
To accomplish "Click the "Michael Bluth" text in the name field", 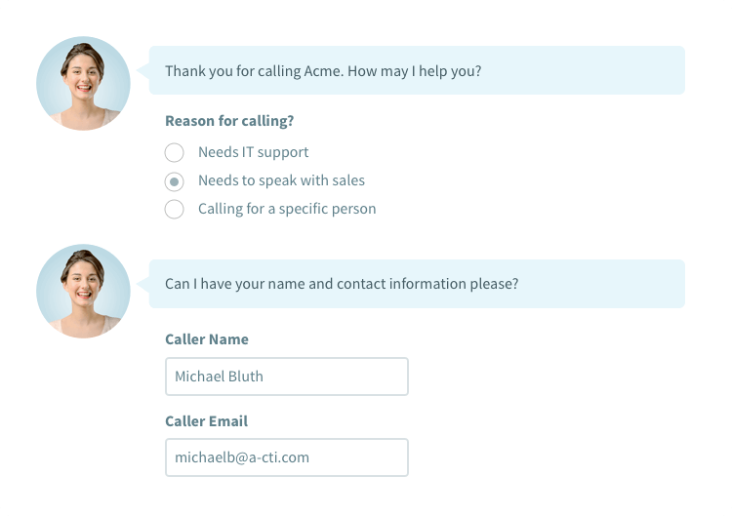I will [x=219, y=377].
